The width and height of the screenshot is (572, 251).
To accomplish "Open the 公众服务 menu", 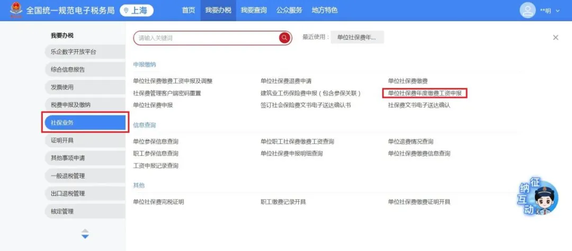I will 289,10.
